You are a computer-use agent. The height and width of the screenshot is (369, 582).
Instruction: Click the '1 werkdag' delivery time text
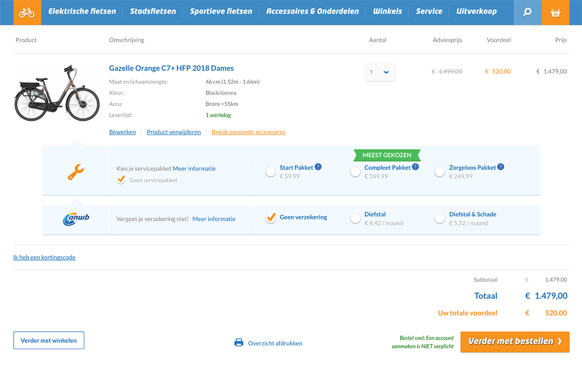coord(218,115)
